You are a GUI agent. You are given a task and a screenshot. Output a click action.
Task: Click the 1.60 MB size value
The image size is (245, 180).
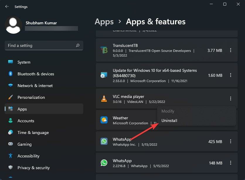pos(215,75)
